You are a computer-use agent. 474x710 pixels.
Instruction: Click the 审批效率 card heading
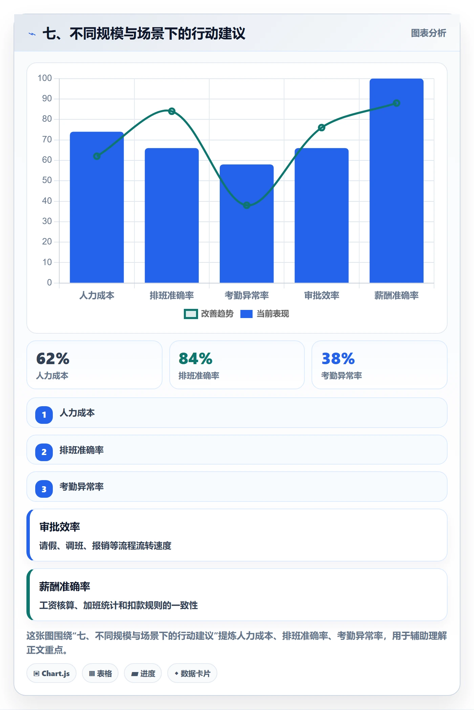tap(60, 527)
